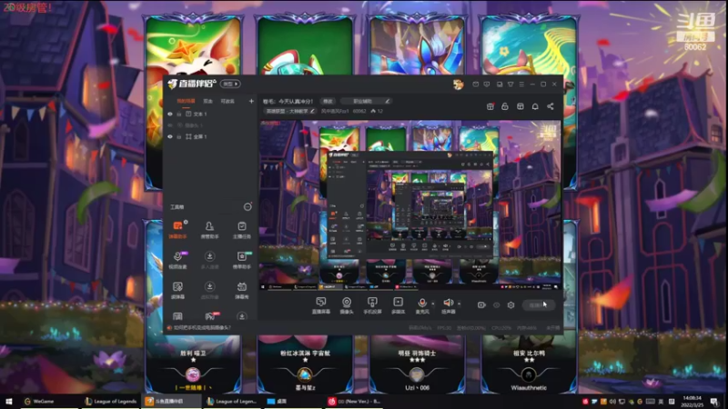
Task: Click the streamer avatar in title bar
Action: (x=459, y=85)
